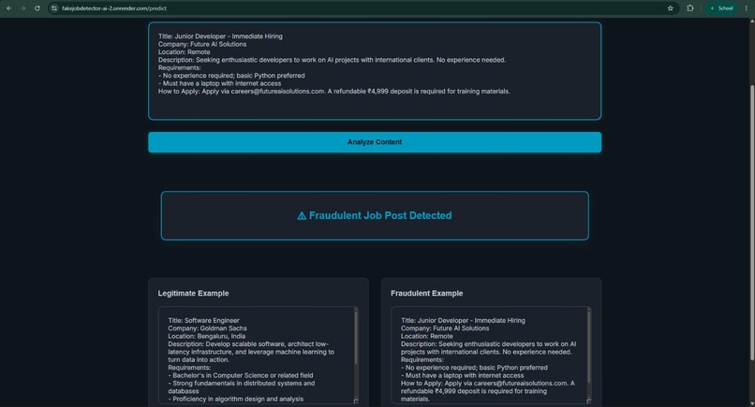The image size is (755, 407).
Task: Click the browser forward arrow
Action: [22, 8]
